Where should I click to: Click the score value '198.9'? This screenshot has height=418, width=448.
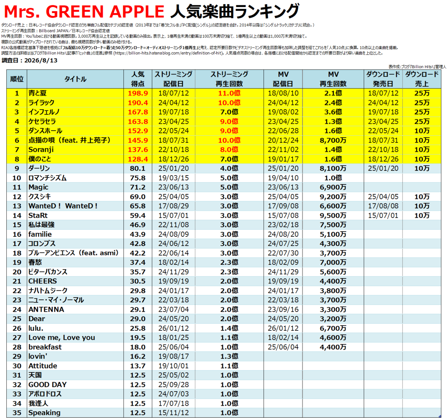[138, 93]
